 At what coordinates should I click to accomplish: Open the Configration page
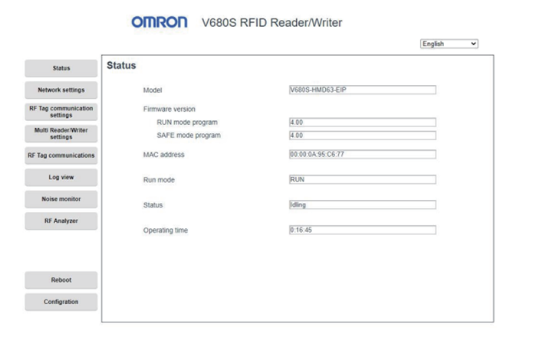pos(61,302)
